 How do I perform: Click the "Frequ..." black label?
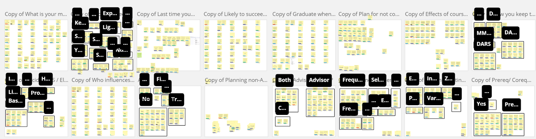[352, 80]
